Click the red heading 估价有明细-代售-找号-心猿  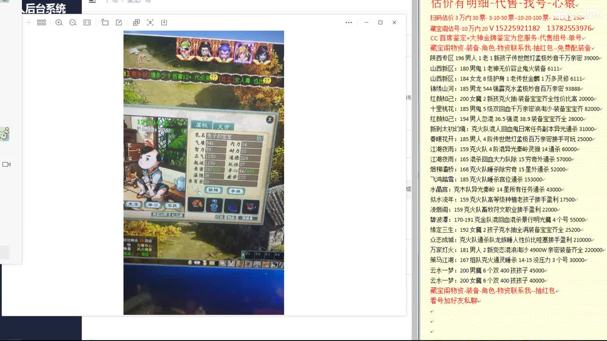pyautogui.click(x=503, y=4)
